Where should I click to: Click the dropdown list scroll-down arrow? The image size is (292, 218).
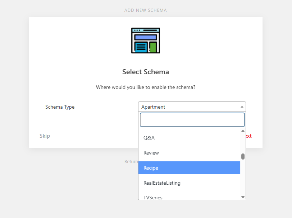point(243,197)
